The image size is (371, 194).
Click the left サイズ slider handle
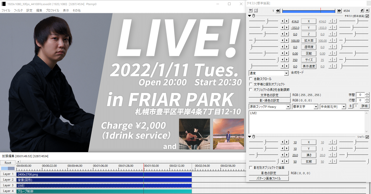(x=277, y=60)
